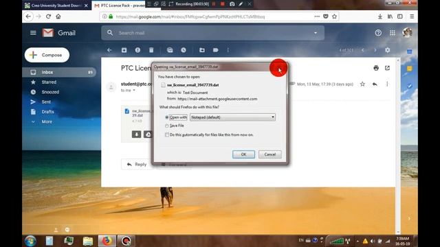Open more actions in email toolbar

click(x=228, y=50)
